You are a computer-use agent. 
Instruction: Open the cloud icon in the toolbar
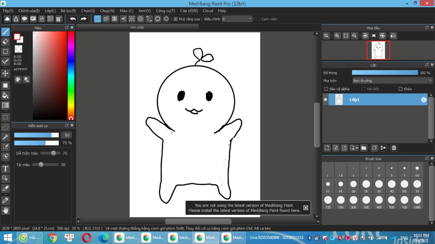(7, 19)
